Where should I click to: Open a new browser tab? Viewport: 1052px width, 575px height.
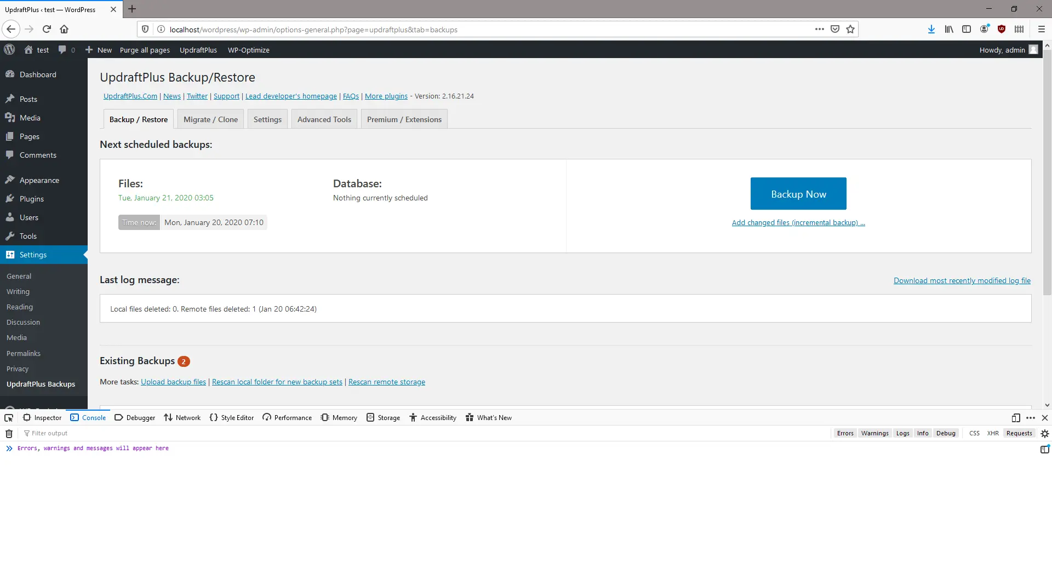132,9
